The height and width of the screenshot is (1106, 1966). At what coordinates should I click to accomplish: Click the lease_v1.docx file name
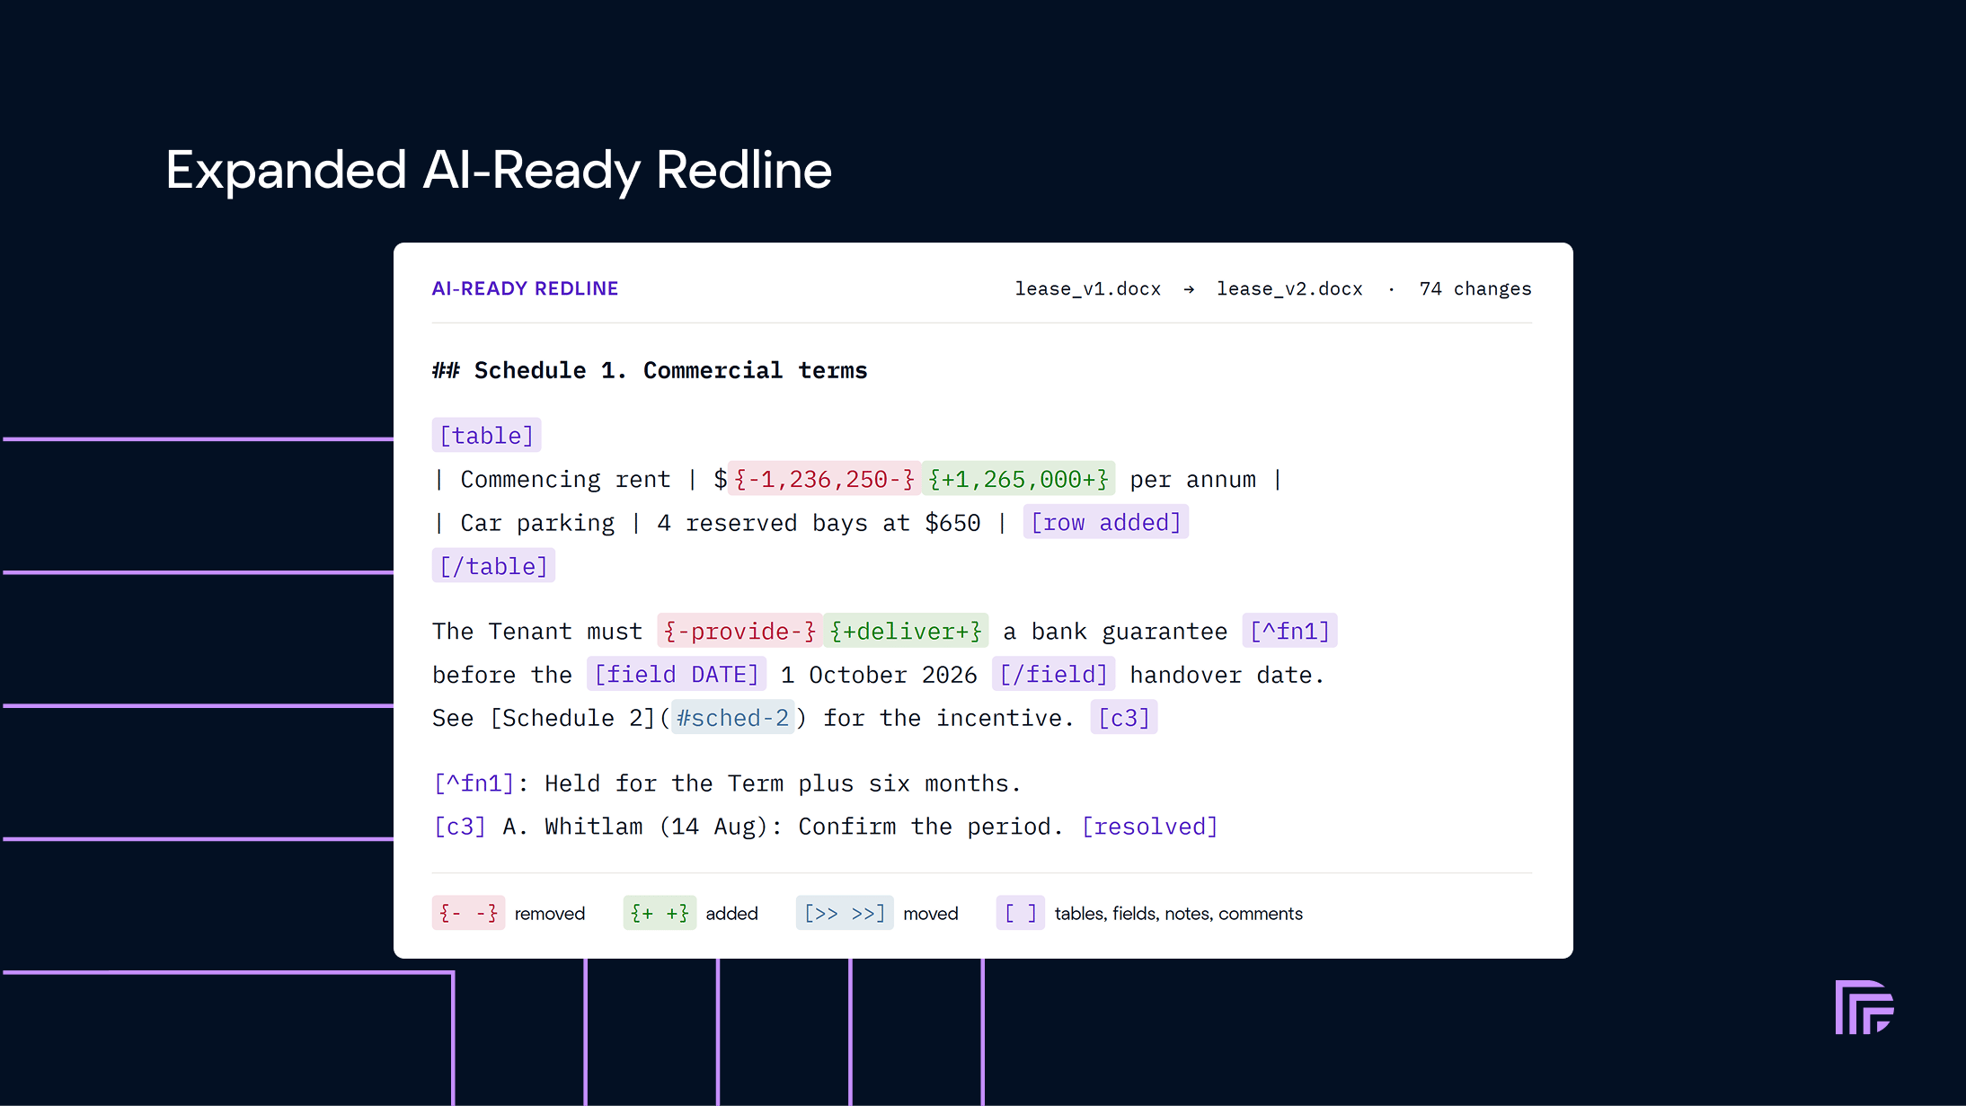[1087, 288]
